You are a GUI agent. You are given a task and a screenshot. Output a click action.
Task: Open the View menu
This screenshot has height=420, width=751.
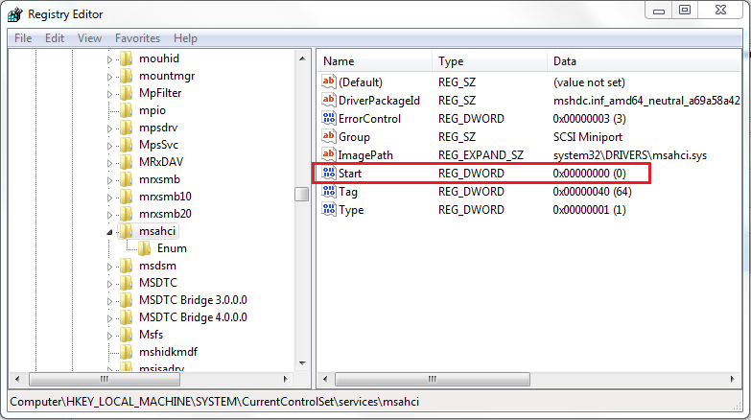point(89,38)
